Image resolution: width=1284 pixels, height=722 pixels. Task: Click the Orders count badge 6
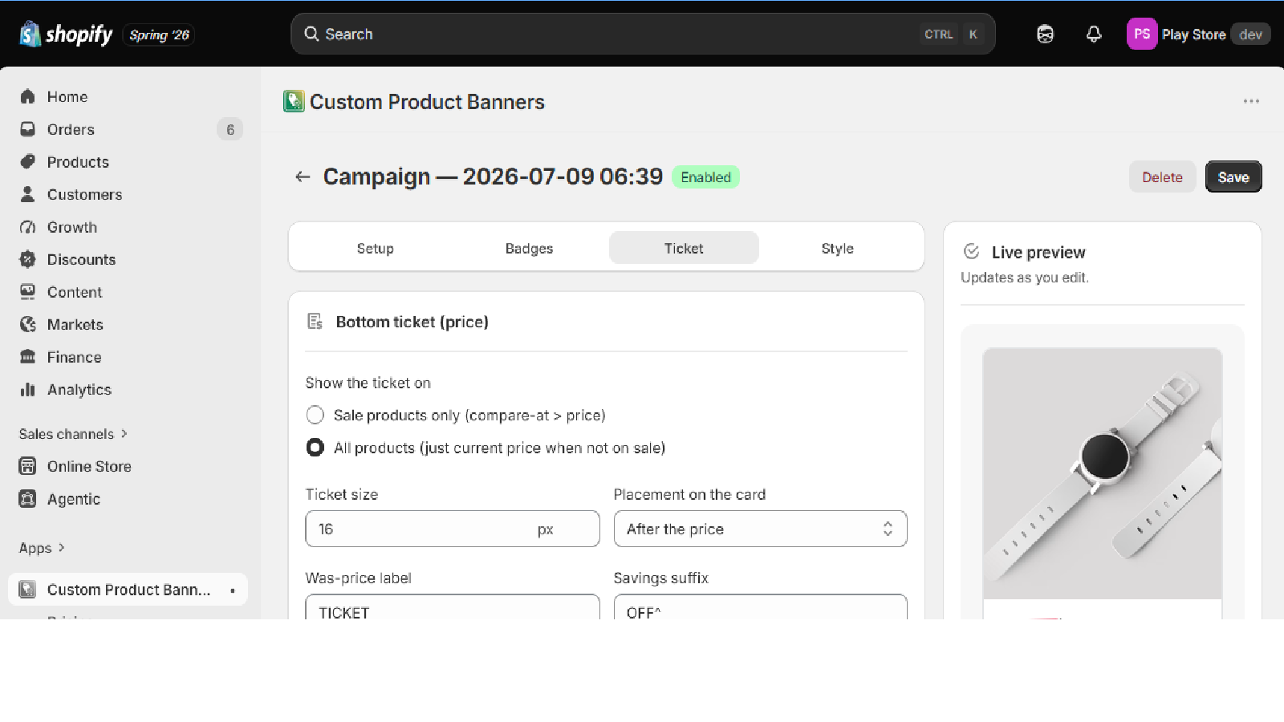coord(230,129)
